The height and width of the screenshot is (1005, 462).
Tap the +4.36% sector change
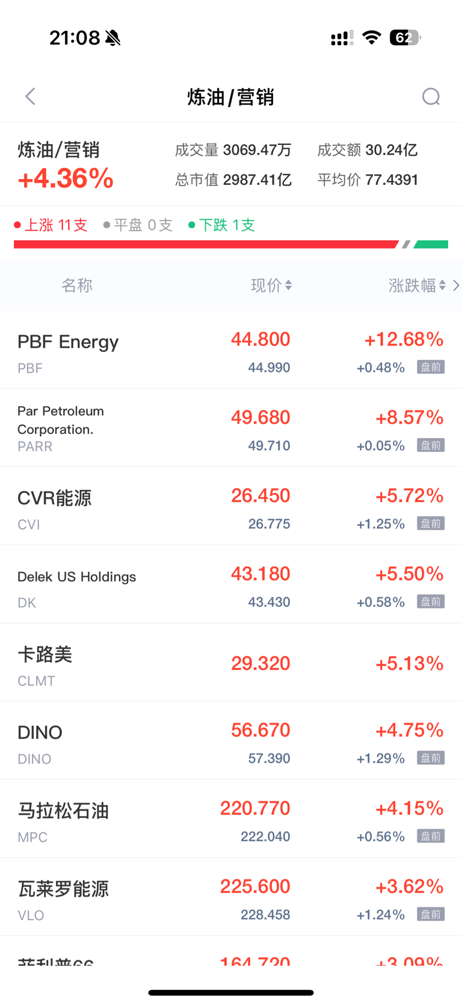click(66, 179)
